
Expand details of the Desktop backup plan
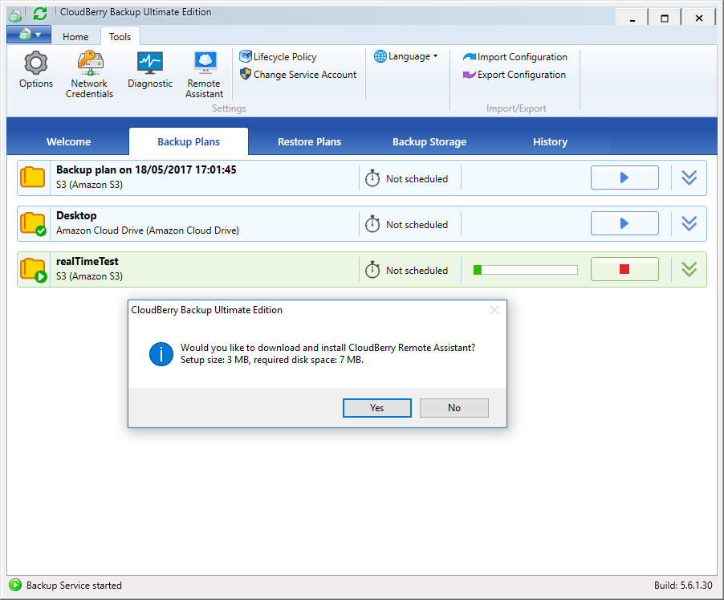(689, 223)
